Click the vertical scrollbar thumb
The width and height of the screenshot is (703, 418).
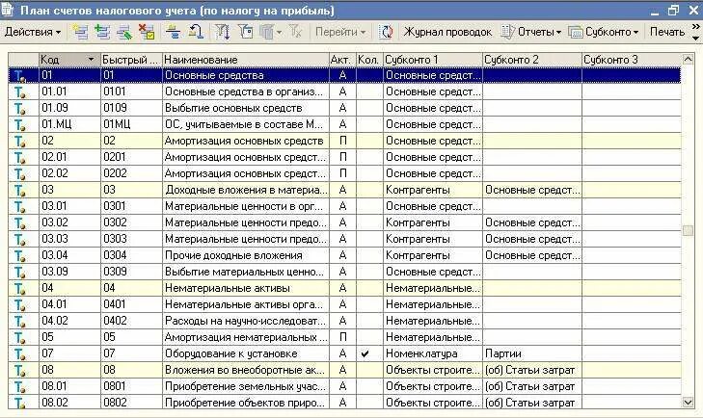coord(688,230)
